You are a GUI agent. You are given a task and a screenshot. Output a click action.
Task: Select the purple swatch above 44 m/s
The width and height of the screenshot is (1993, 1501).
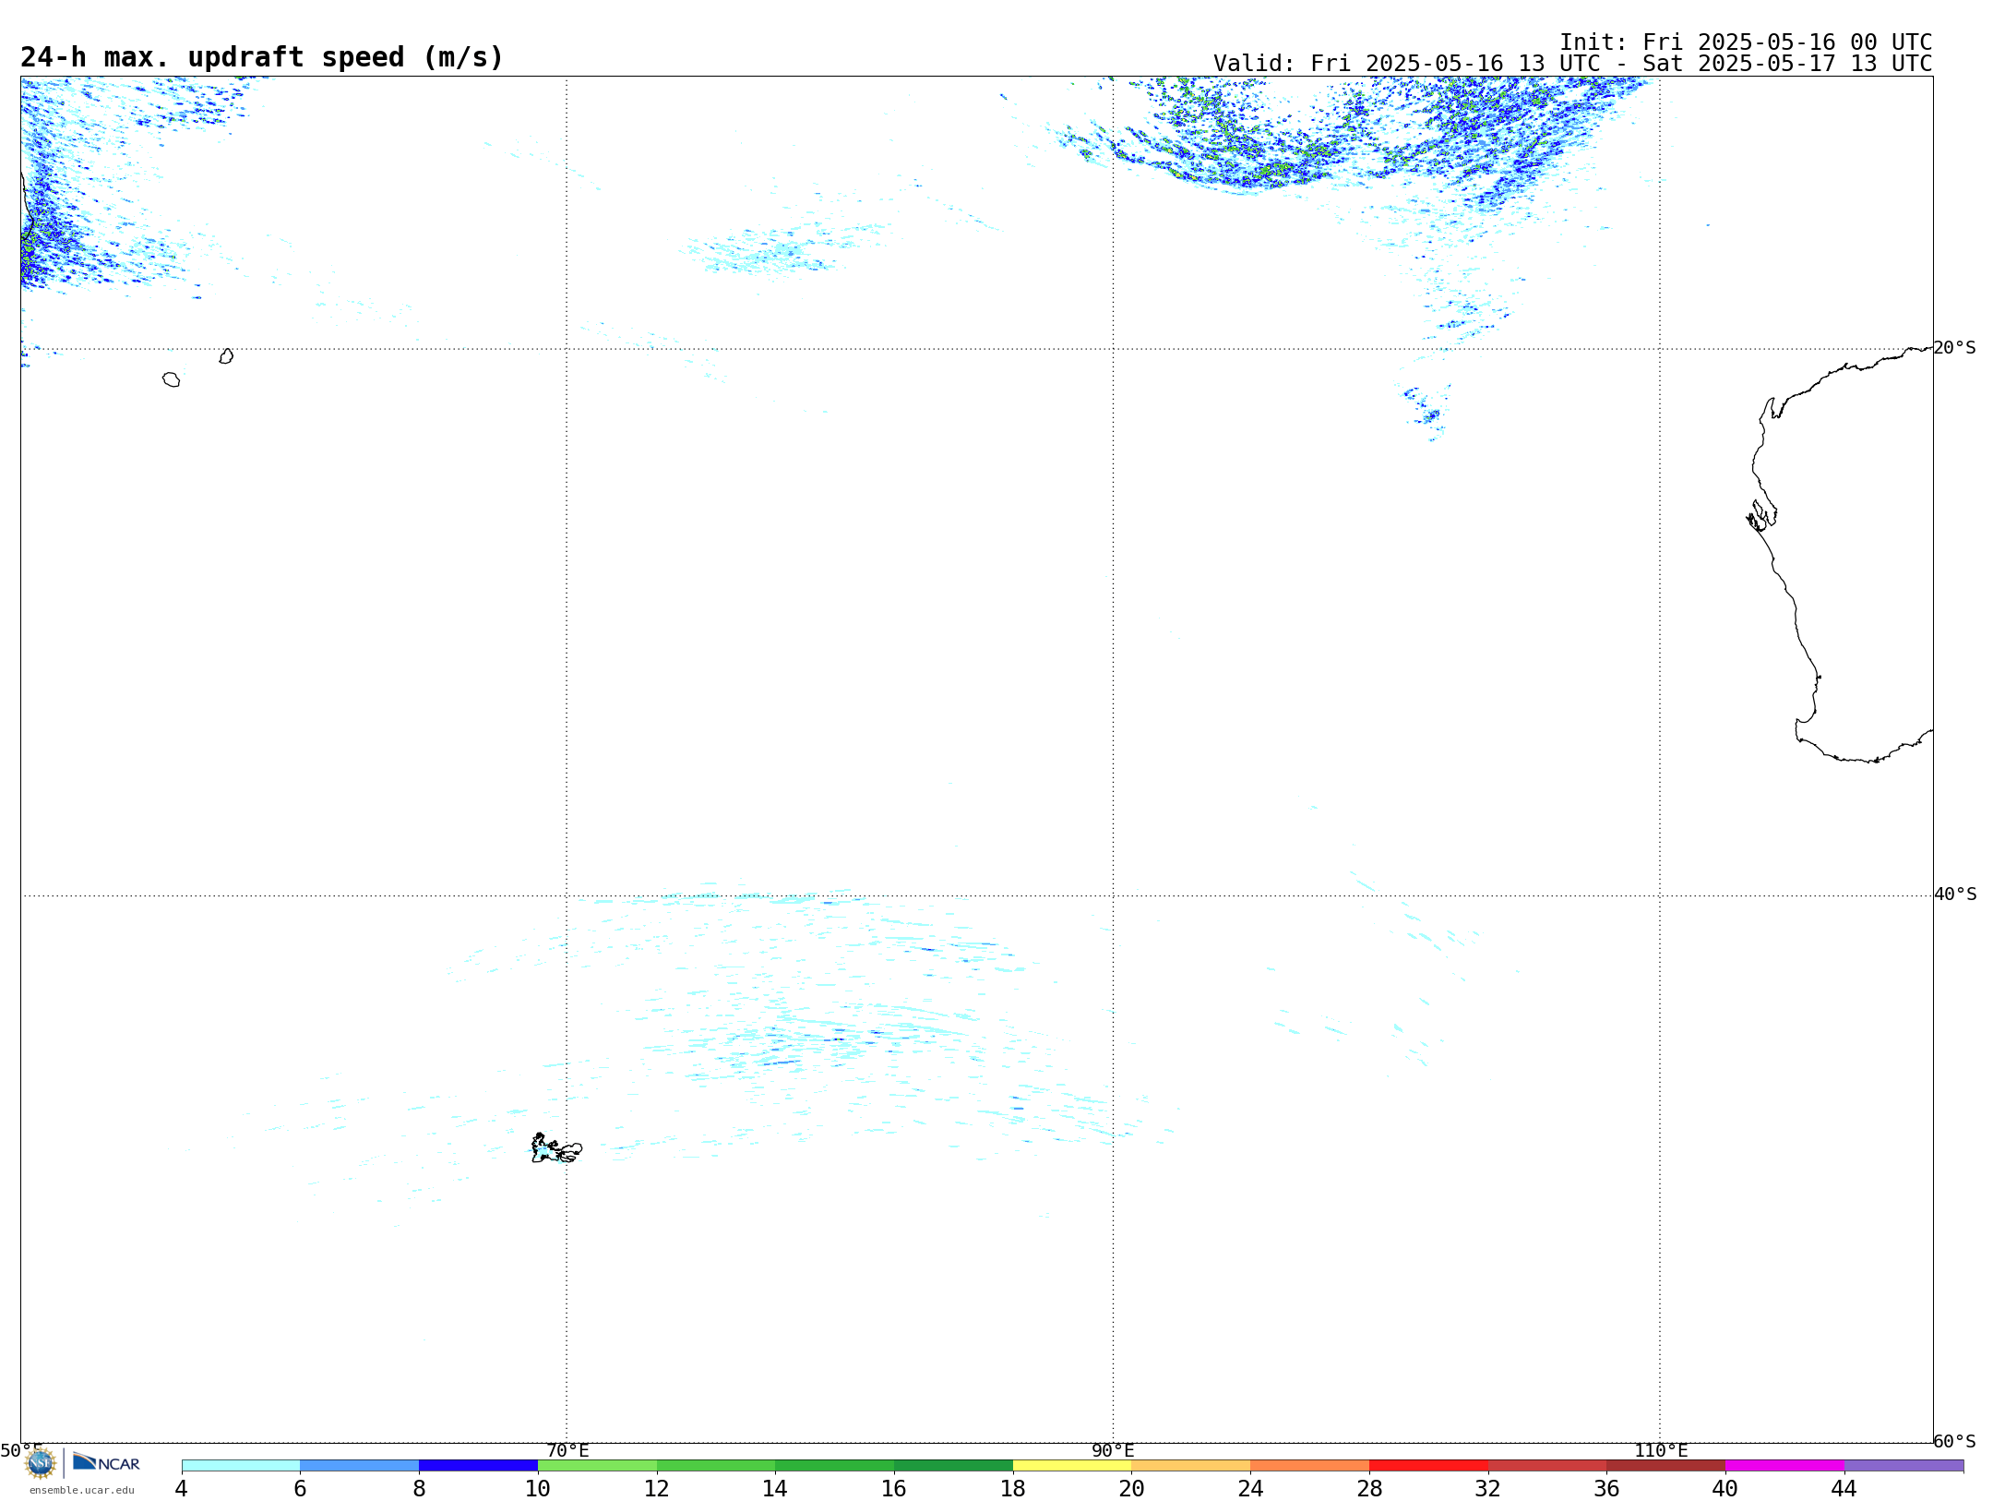coord(1903,1466)
